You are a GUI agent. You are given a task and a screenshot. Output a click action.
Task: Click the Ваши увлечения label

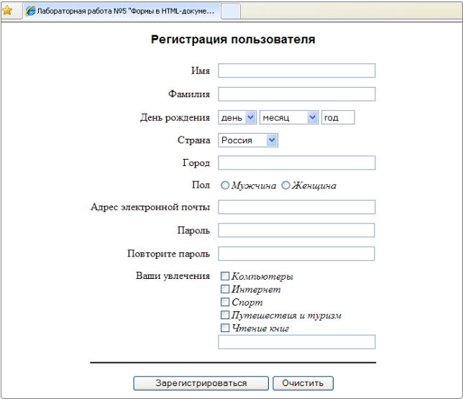coord(173,276)
